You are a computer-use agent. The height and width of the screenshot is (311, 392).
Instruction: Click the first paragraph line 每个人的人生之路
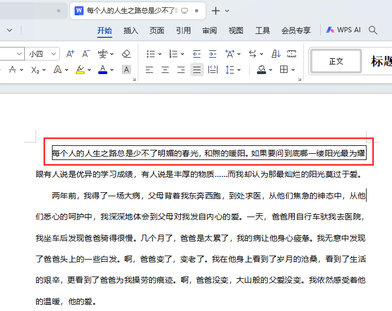[209, 153]
